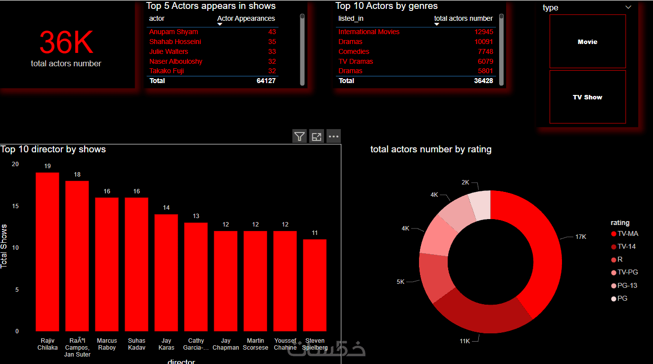Click the Steven Spielberg bar
The width and height of the screenshot is (653, 364).
coord(315,285)
